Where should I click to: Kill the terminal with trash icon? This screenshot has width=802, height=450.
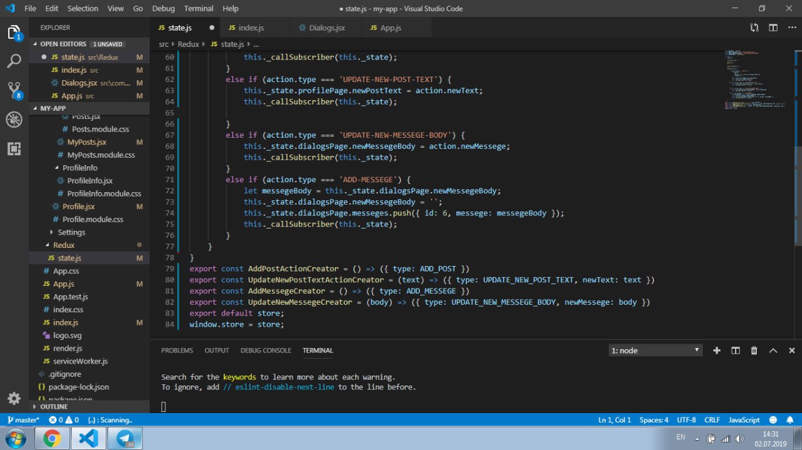click(x=754, y=350)
